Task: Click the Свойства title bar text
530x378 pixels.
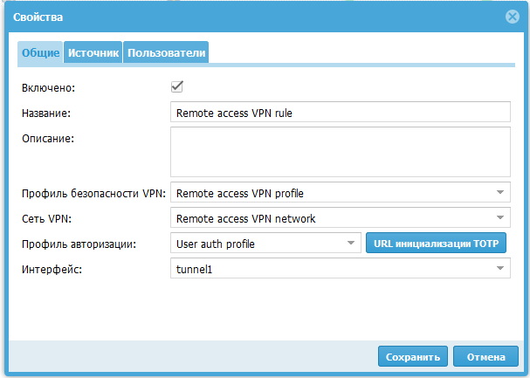Action: 38,17
